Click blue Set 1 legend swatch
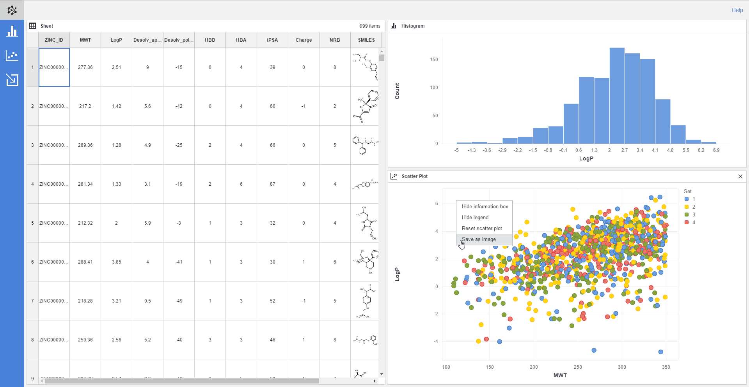Image resolution: width=749 pixels, height=387 pixels. tap(687, 199)
